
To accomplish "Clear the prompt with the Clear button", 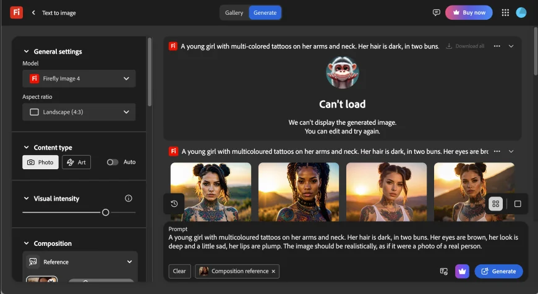I will click(179, 271).
